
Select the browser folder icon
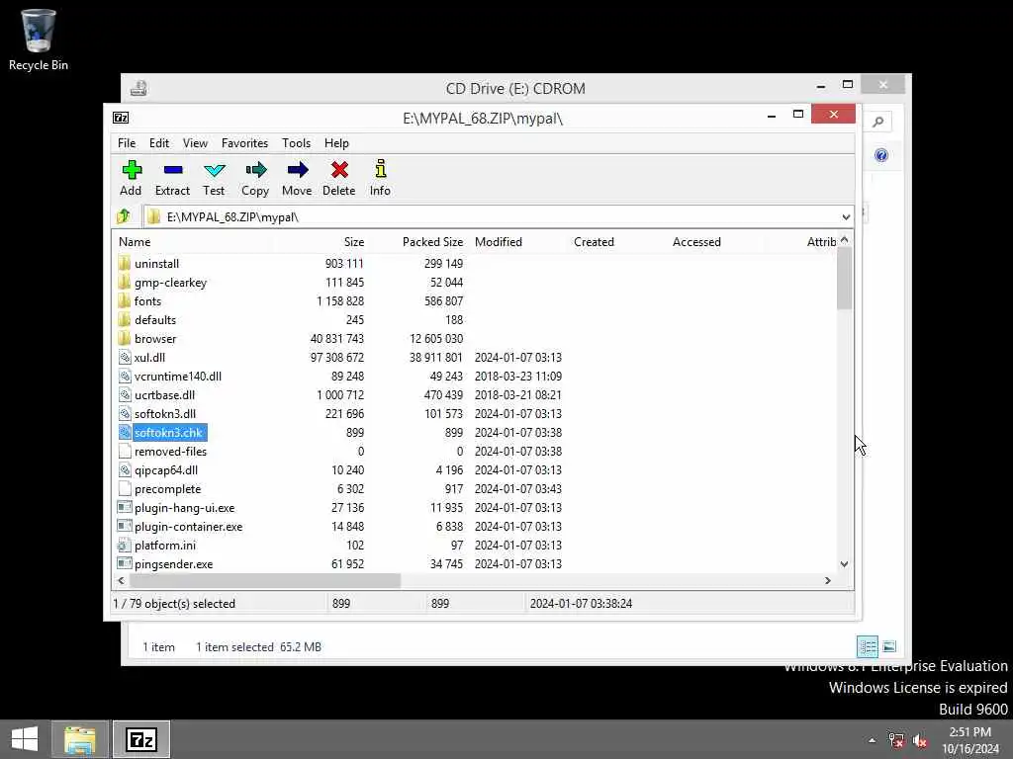pos(125,338)
